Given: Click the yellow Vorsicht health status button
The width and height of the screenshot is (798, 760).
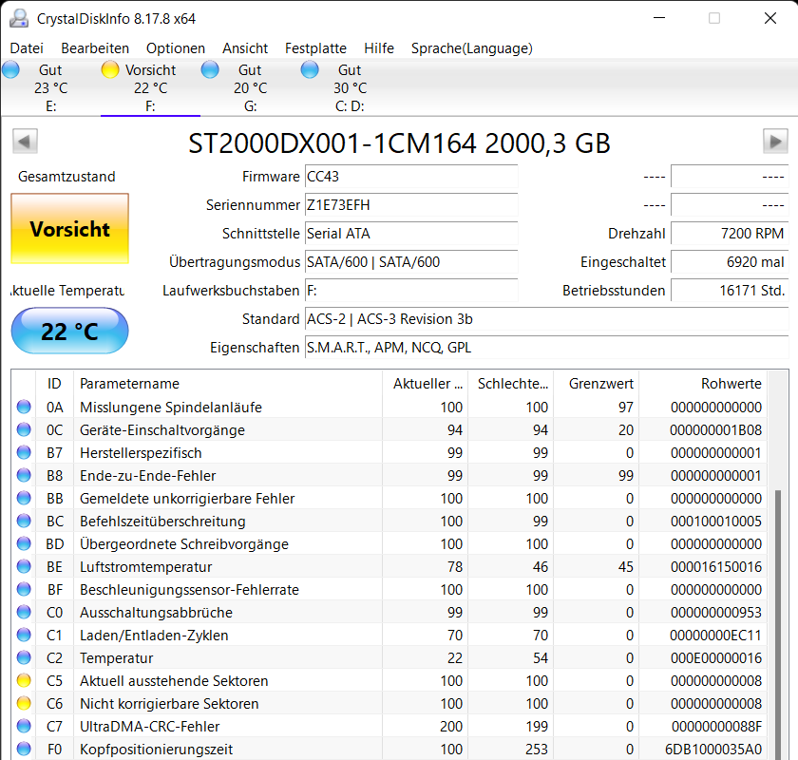Looking at the screenshot, I should pos(69,229).
